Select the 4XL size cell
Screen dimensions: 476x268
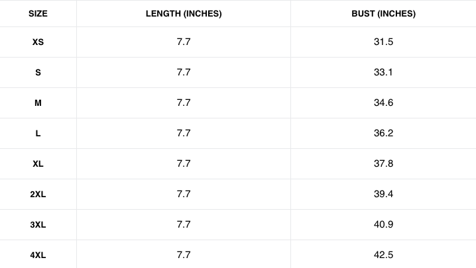(38, 255)
